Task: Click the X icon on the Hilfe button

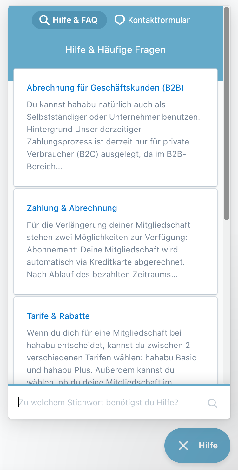Action: coord(183,446)
